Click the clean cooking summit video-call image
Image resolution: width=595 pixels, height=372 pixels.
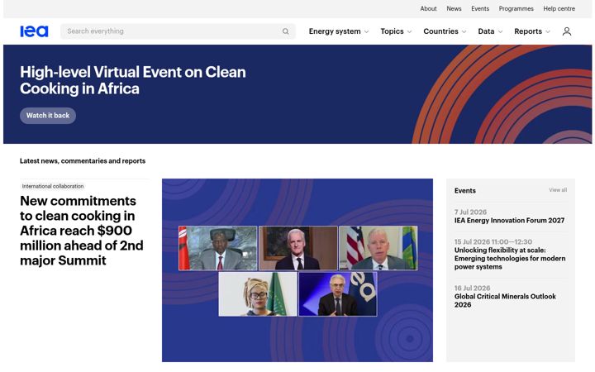[297, 269]
